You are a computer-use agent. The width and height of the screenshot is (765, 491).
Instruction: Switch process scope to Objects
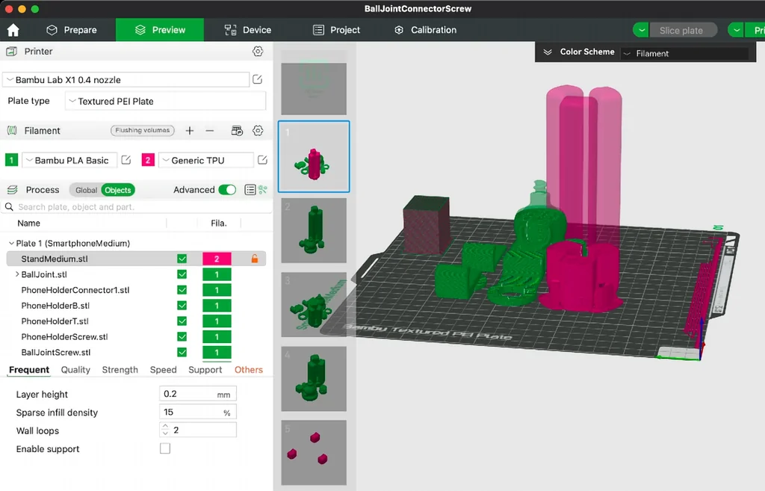click(117, 190)
